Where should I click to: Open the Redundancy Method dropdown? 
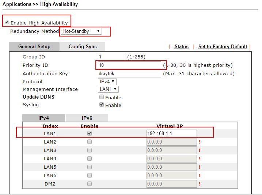[x=81, y=31]
